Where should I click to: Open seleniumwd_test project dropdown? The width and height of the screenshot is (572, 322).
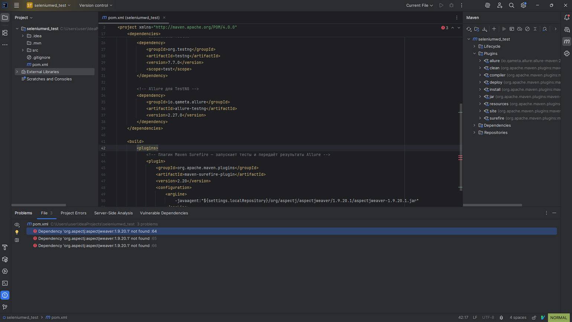click(x=49, y=5)
